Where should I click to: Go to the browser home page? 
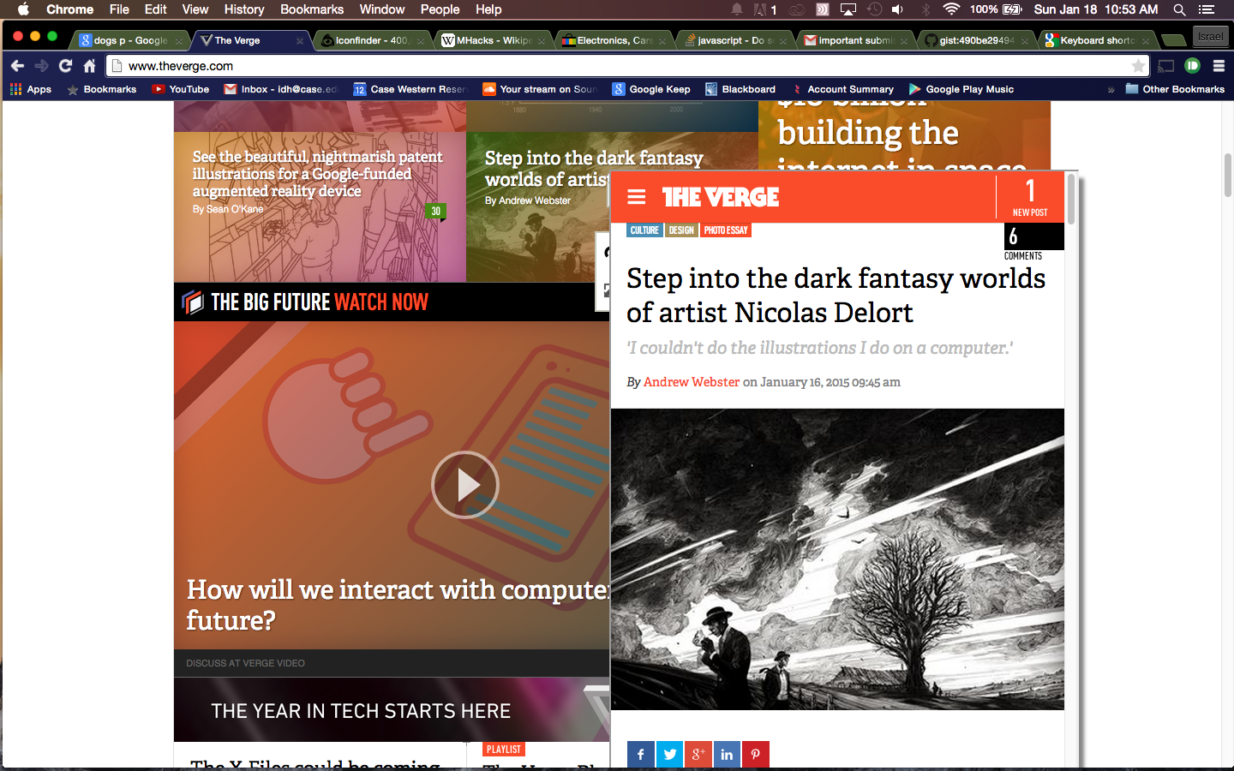pyautogui.click(x=89, y=66)
